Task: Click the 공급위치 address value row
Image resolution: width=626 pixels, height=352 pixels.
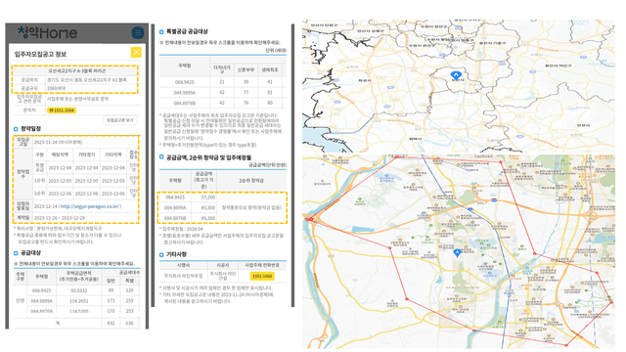Action: [x=87, y=80]
